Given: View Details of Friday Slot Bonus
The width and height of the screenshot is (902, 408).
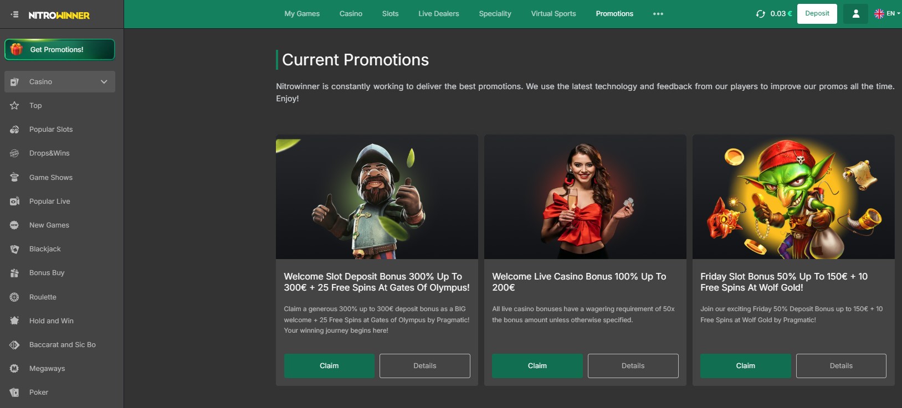Looking at the screenshot, I should tap(841, 366).
